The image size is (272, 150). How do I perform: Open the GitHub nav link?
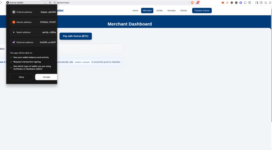(x=184, y=10)
